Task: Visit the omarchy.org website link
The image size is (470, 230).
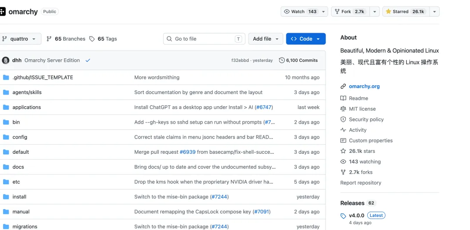Action: coord(364,86)
